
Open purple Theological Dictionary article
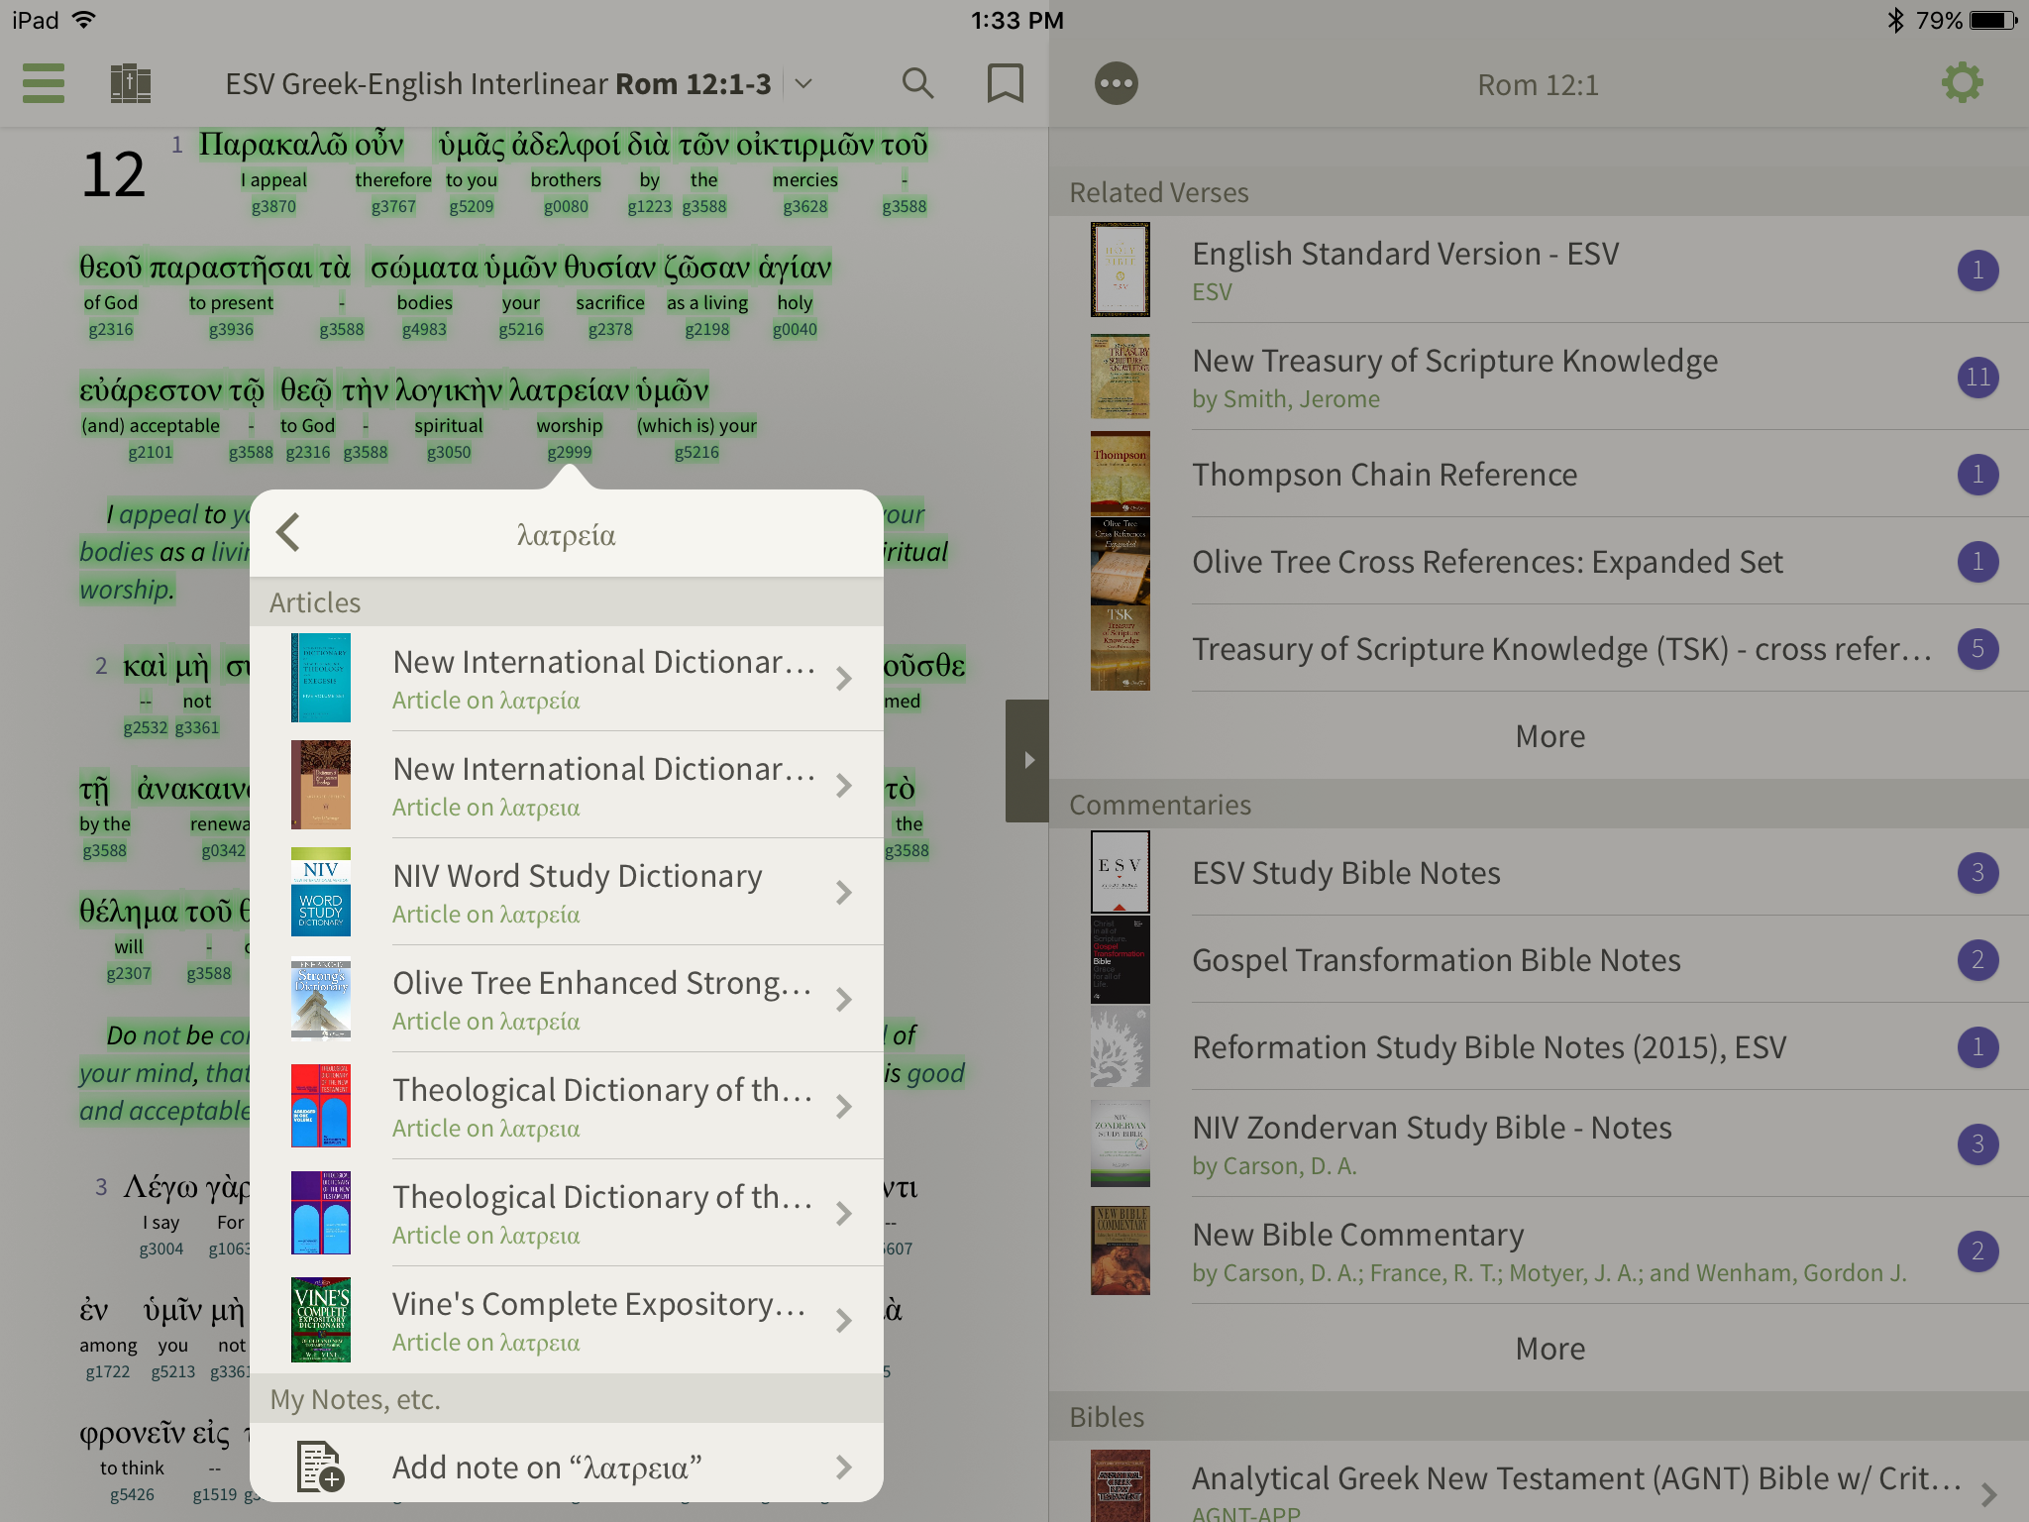tap(567, 1214)
